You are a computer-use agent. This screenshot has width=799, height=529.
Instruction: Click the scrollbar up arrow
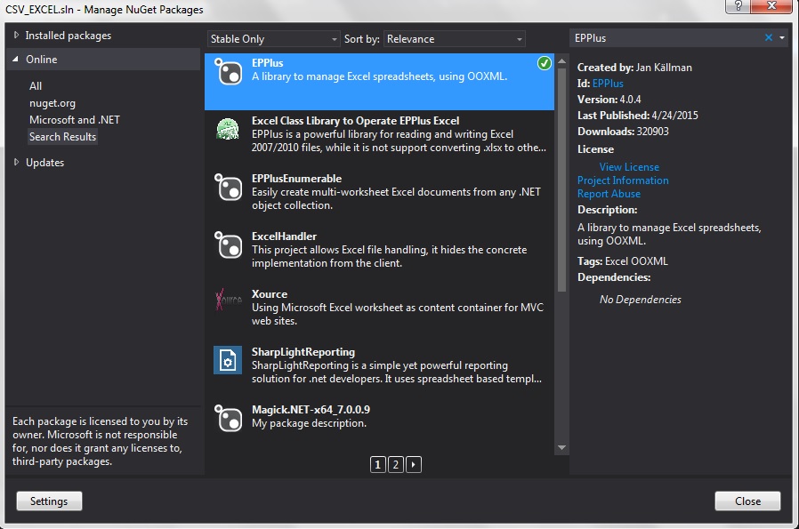[x=561, y=60]
